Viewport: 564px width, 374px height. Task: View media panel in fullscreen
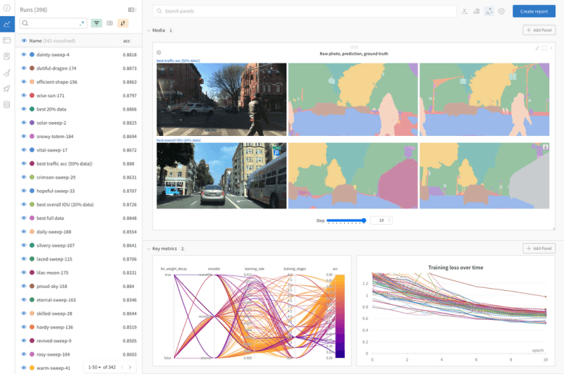pos(544,48)
